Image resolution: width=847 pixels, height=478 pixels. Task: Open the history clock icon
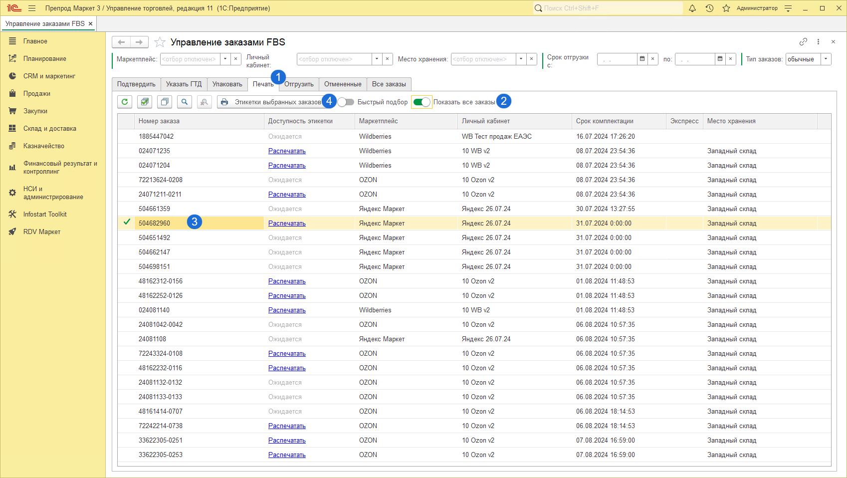(709, 8)
